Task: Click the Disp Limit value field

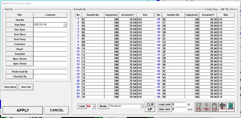Action: coord(179,109)
